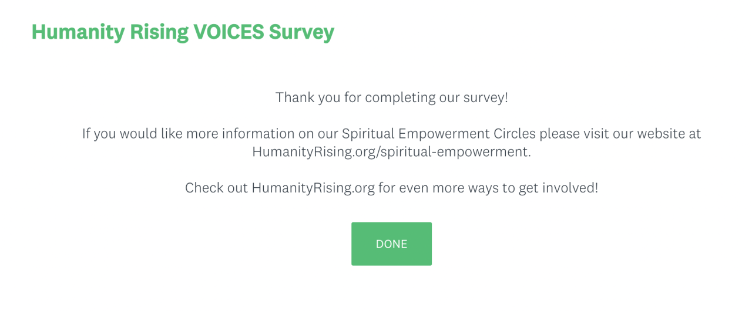The image size is (752, 311).
Task: Click the "completing our survey!" text
Action: (436, 97)
